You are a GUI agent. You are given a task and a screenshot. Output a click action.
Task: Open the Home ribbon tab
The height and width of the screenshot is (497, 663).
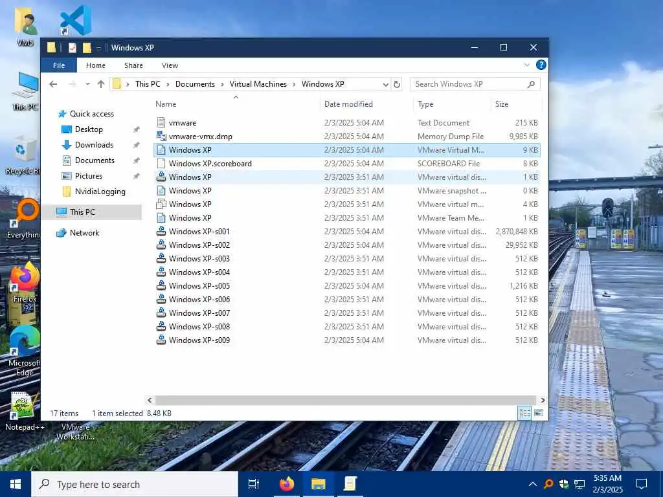96,65
